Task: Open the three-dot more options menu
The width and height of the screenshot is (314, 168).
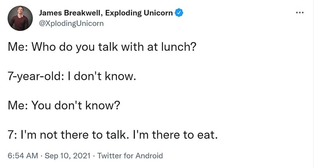Action: pos(300,13)
